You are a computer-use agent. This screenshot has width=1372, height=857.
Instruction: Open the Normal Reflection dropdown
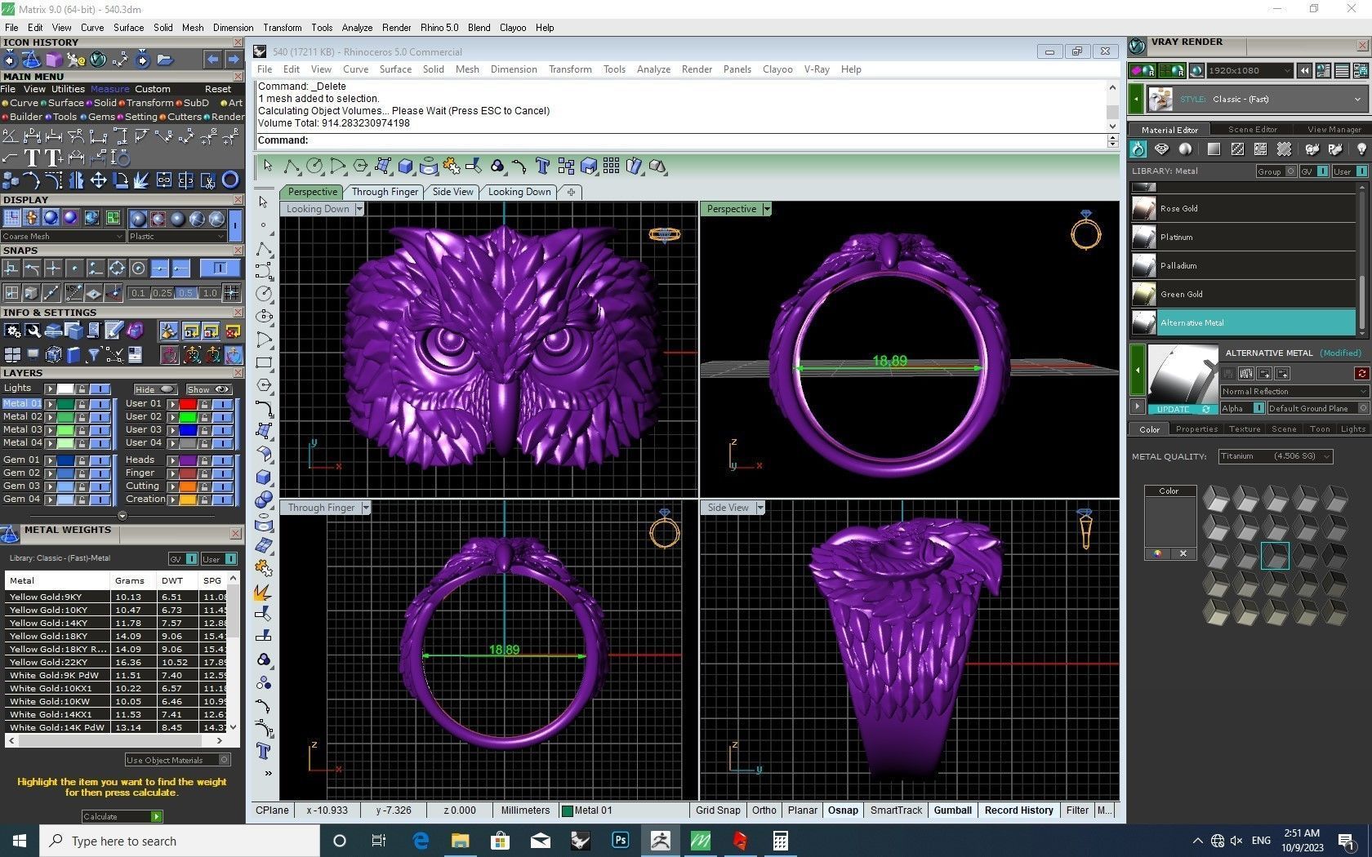click(1294, 391)
